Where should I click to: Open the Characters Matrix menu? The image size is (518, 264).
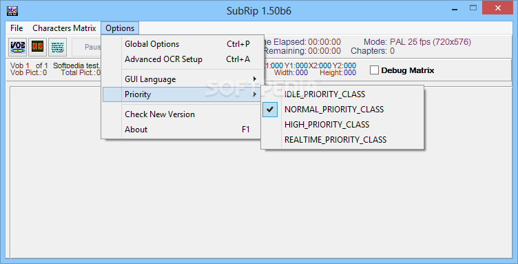point(64,28)
